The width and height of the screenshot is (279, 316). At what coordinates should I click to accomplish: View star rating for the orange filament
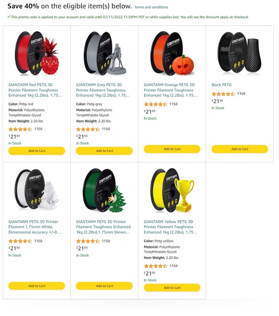coord(156,104)
